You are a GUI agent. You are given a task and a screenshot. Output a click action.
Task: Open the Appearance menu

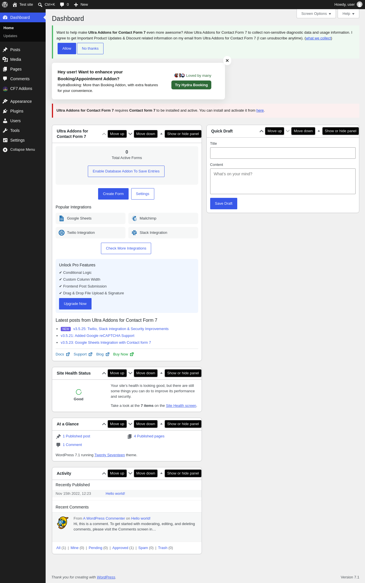tap(23, 101)
